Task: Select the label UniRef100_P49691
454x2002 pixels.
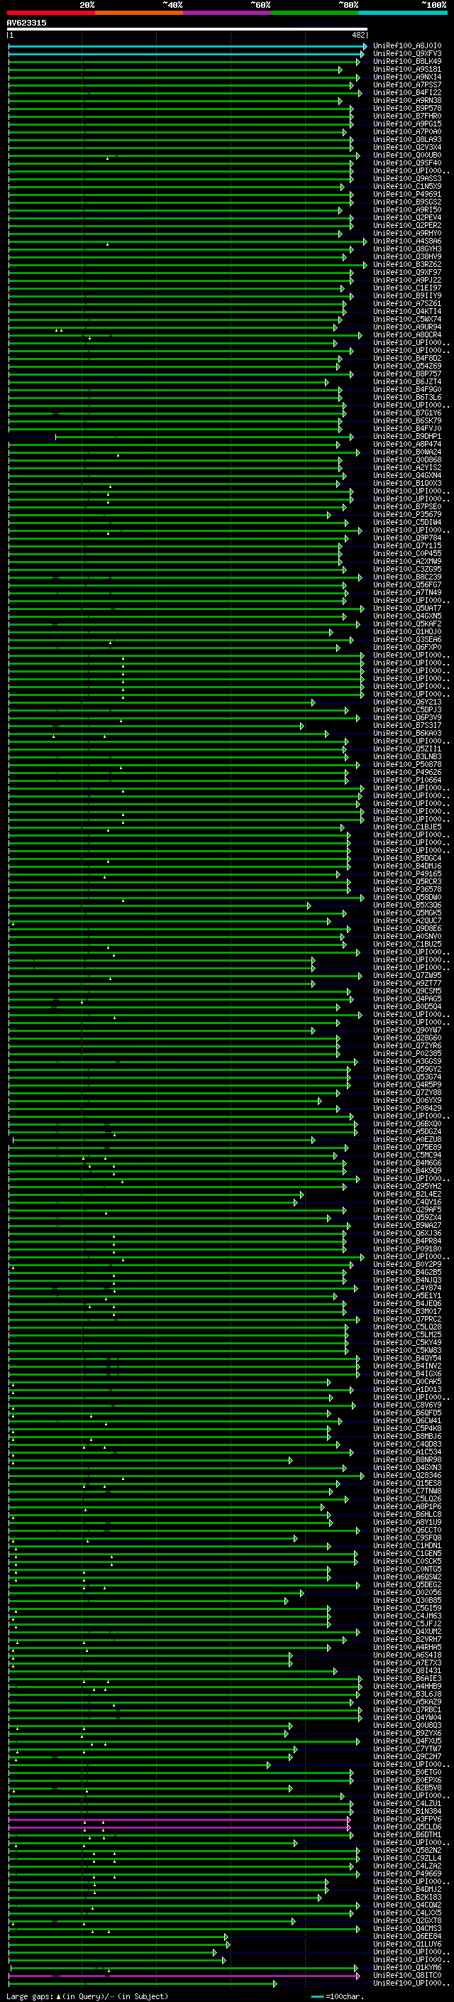Action: [x=407, y=195]
